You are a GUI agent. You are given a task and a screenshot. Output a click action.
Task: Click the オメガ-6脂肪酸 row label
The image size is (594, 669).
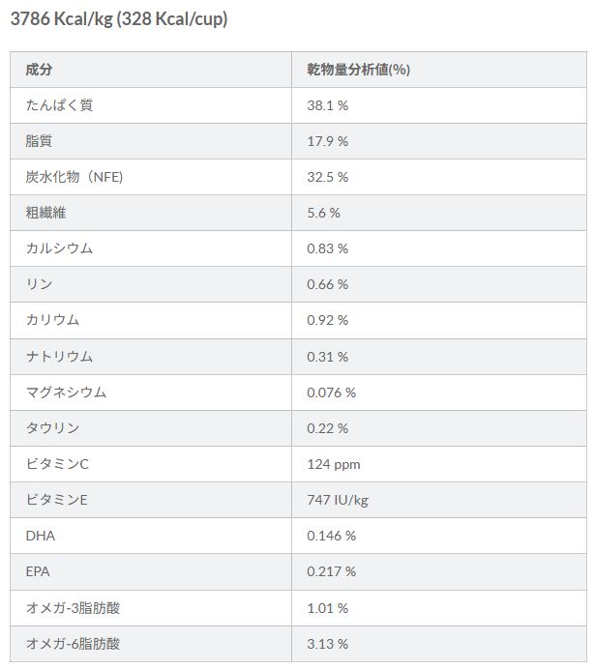(x=73, y=644)
